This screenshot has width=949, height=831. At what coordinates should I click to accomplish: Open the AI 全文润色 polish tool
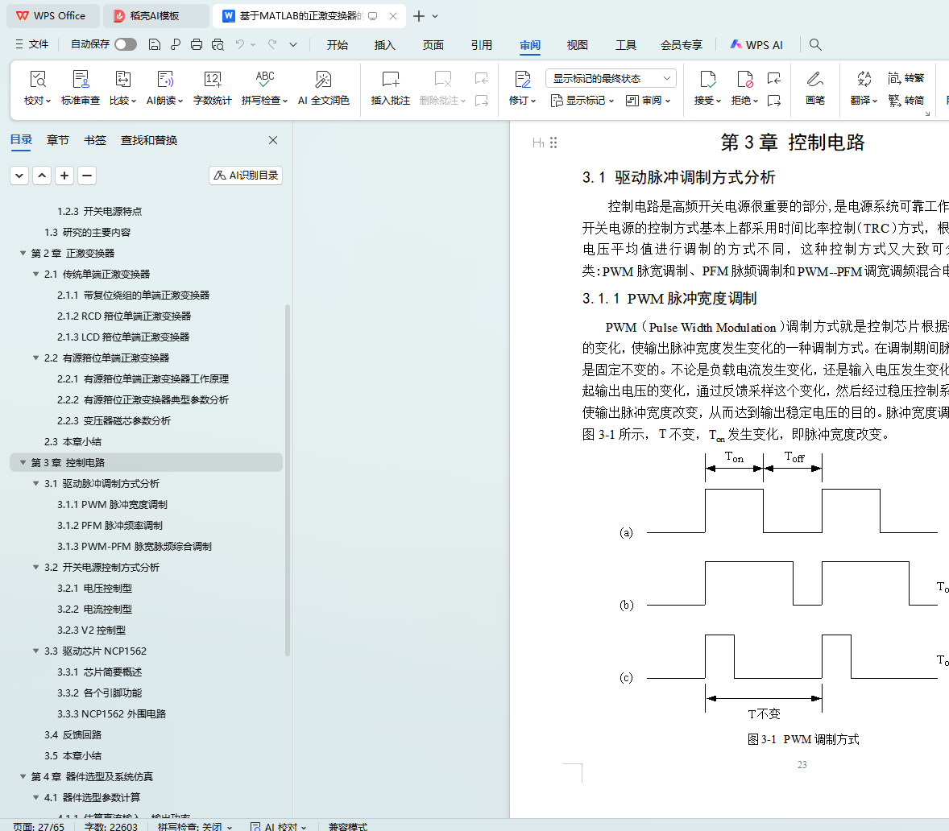click(323, 80)
